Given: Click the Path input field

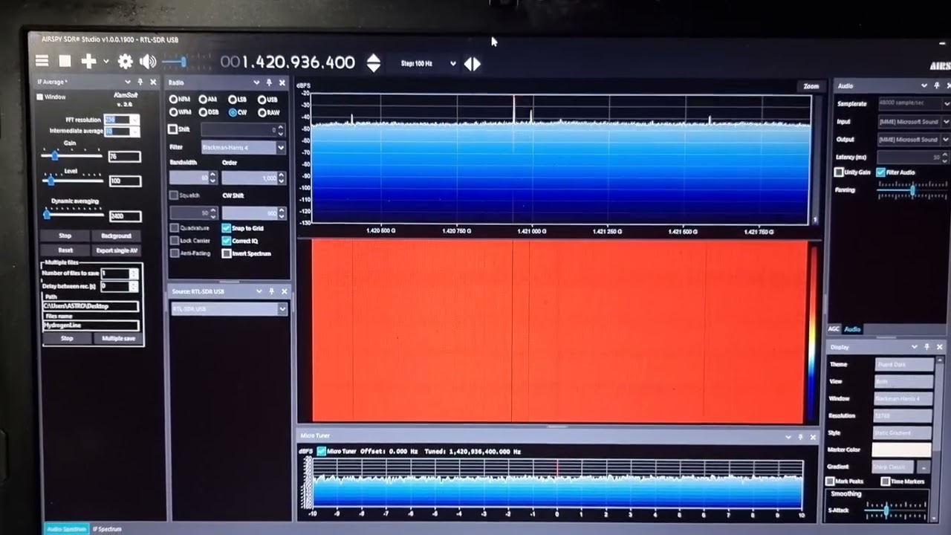Looking at the screenshot, I should point(91,306).
